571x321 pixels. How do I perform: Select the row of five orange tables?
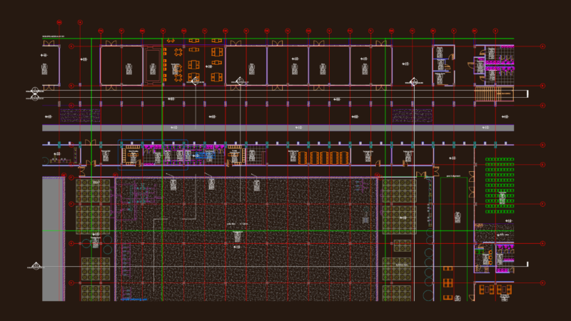pyautogui.click(x=323, y=158)
